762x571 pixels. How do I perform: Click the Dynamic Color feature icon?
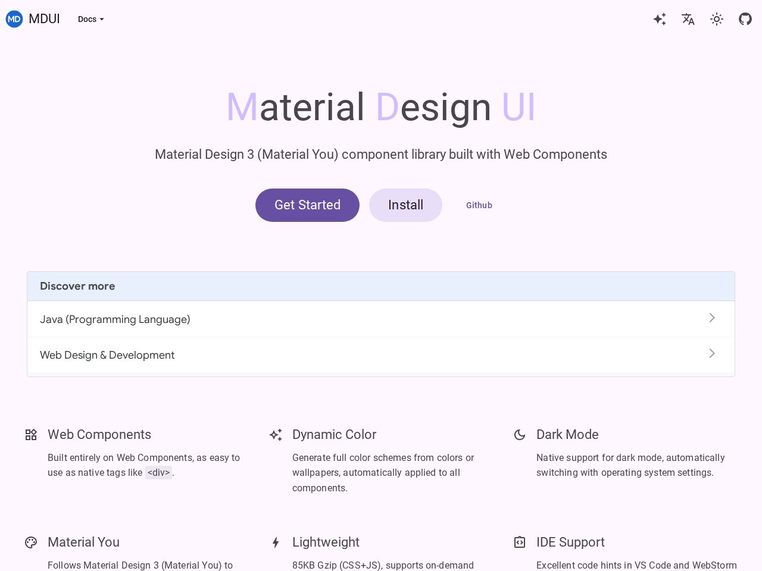point(276,435)
